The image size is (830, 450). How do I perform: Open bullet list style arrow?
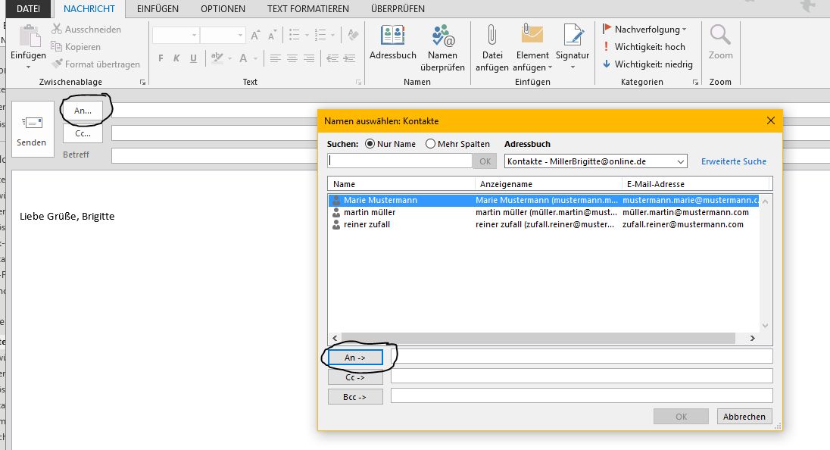click(307, 36)
